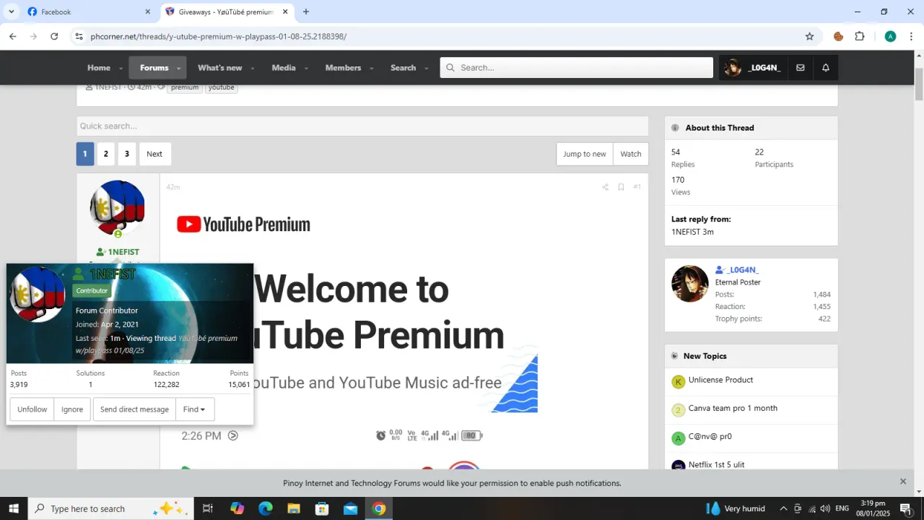Open the Canva team pro 1 month topic

733,408
